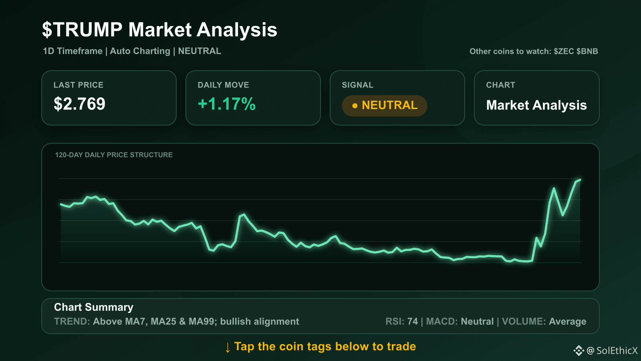Click the 120-DAY DAILY PRICE STRUCTURE label
Viewport: 641px width, 361px height.
[114, 155]
